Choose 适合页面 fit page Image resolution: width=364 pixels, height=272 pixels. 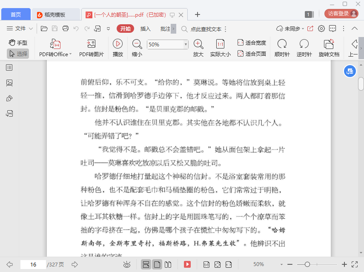click(x=252, y=54)
